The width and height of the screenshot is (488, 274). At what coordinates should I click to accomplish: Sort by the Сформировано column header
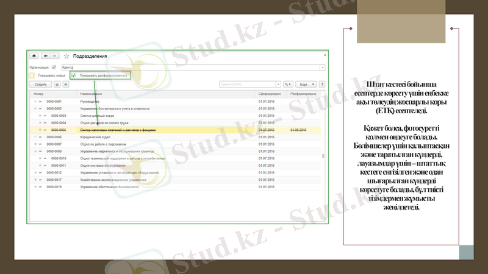[269, 94]
